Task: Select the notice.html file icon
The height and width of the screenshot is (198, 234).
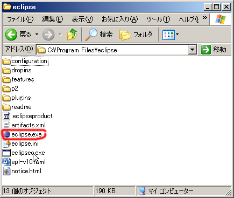Action: pyautogui.click(x=6, y=171)
